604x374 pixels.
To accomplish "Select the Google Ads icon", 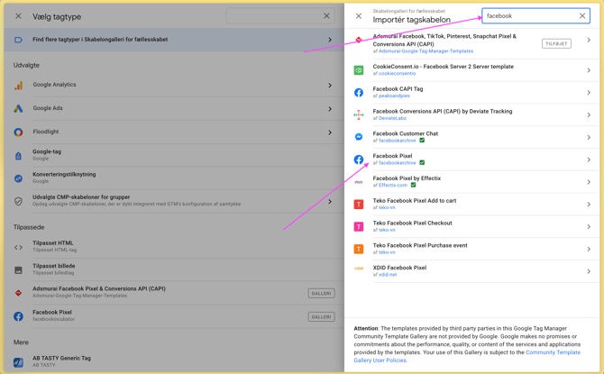I will click(18, 109).
